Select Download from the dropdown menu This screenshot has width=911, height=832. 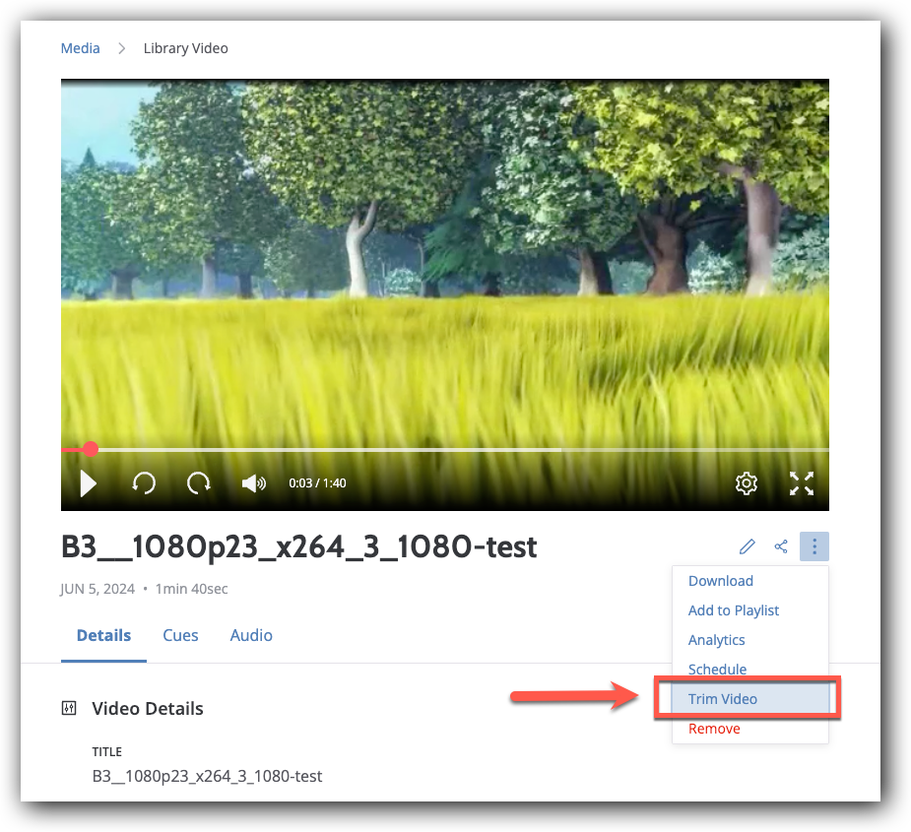click(720, 581)
